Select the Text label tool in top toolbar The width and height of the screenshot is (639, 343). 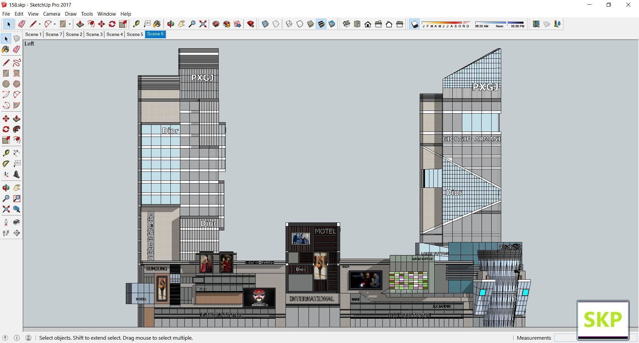point(147,24)
